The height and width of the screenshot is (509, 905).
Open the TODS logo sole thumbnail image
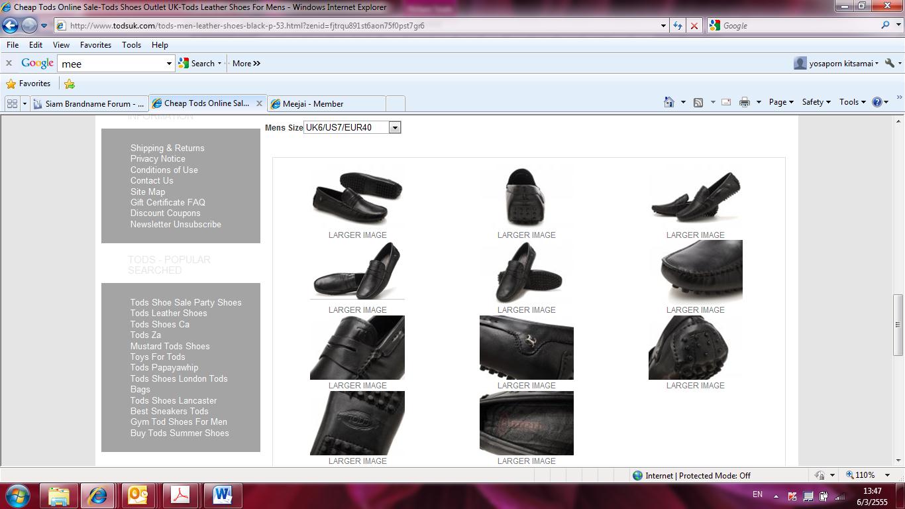pos(357,423)
